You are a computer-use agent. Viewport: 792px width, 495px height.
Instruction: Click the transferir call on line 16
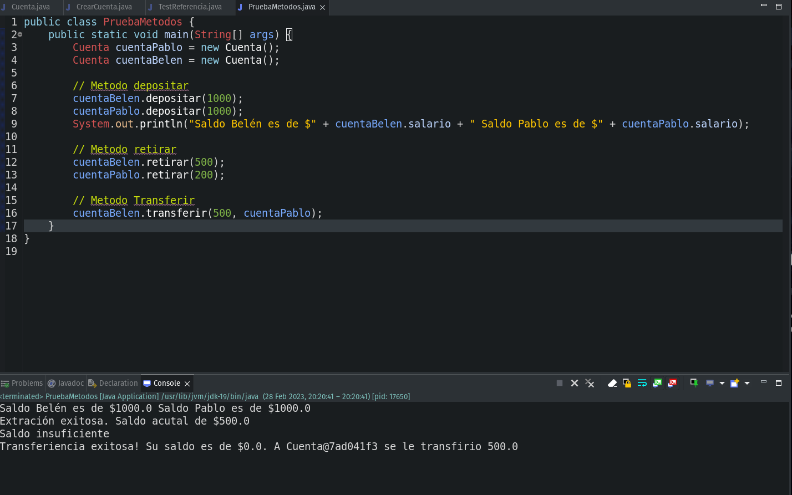tap(197, 213)
